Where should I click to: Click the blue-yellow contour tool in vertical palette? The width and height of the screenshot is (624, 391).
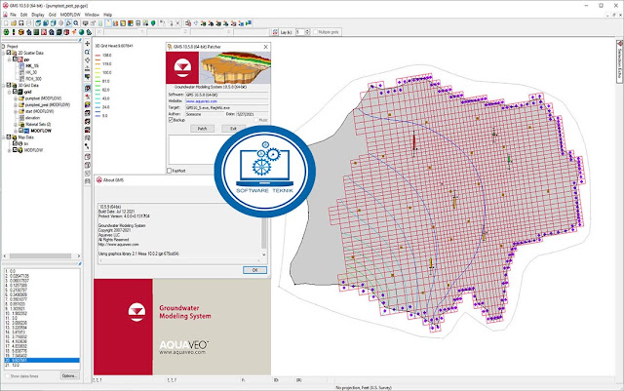(88, 104)
